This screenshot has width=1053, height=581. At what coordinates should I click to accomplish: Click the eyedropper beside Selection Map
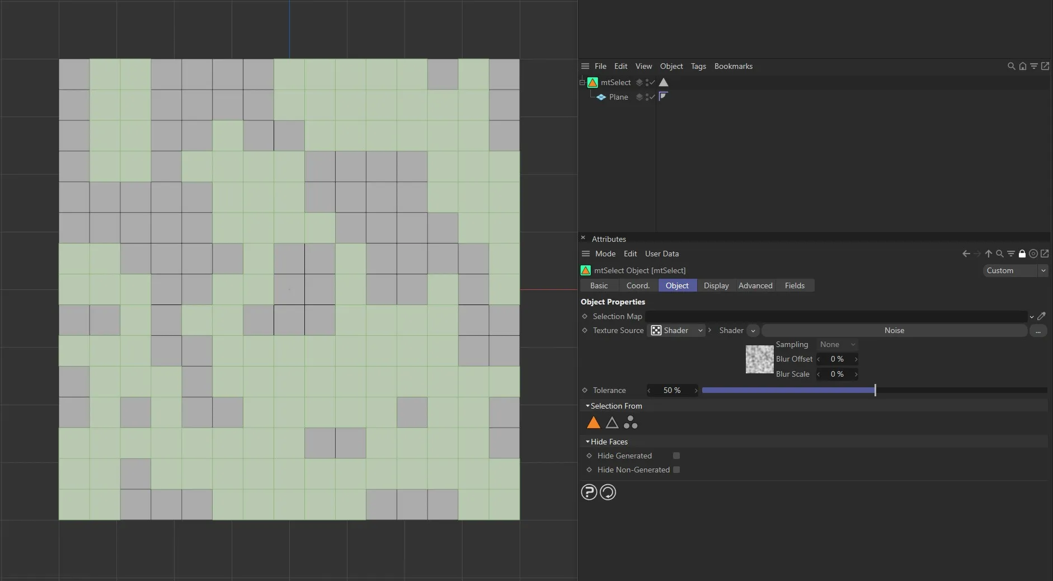[x=1041, y=316]
